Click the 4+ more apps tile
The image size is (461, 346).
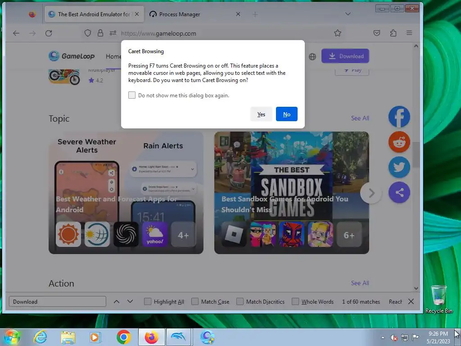184,234
